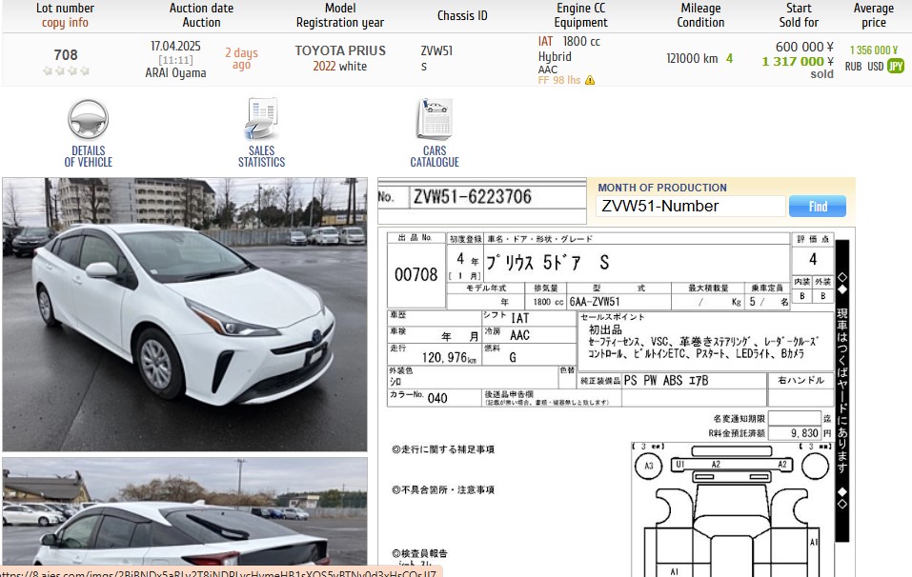Open the rear view photo of white Prius

point(185,511)
